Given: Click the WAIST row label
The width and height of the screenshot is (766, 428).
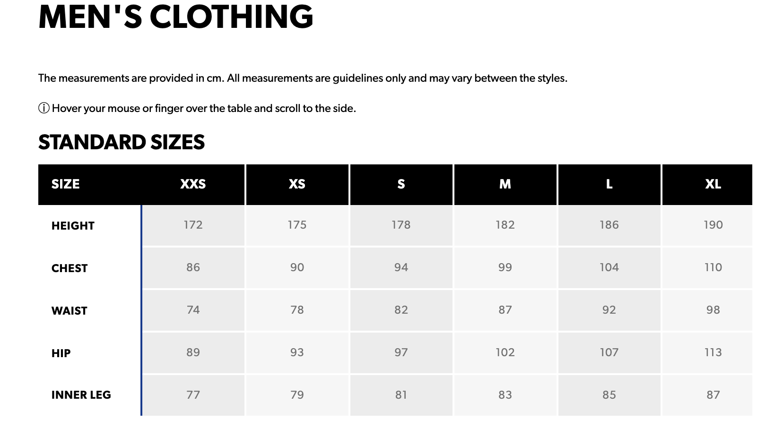Looking at the screenshot, I should pyautogui.click(x=70, y=311).
